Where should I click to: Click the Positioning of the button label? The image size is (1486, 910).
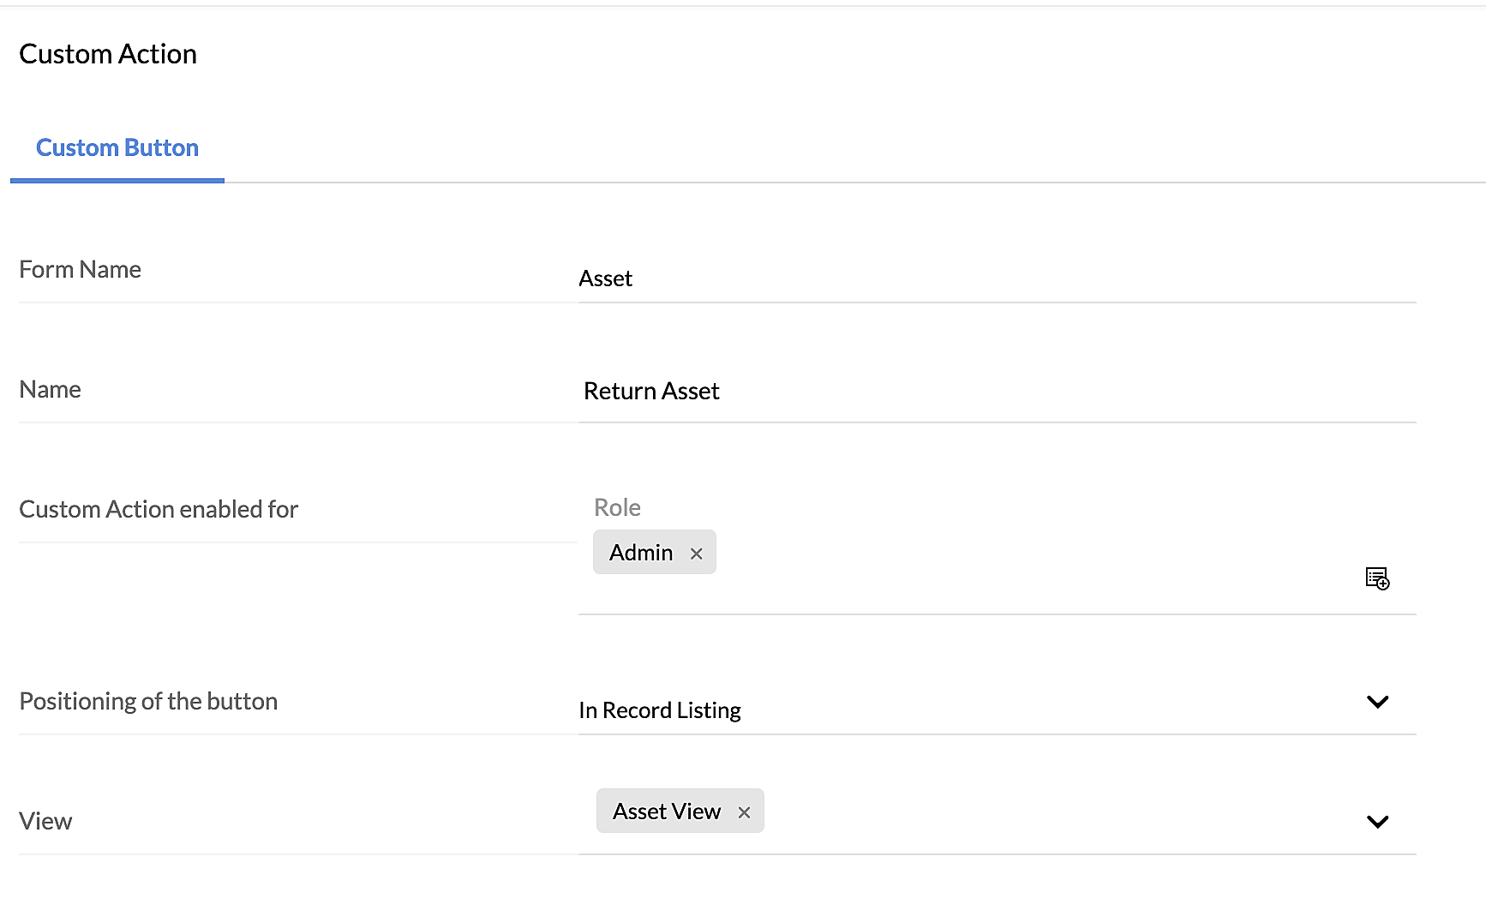coord(148,702)
